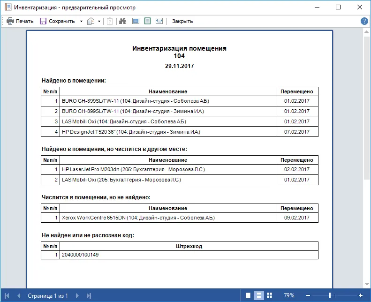Click the Штрихкод column header

pyautogui.click(x=189, y=246)
